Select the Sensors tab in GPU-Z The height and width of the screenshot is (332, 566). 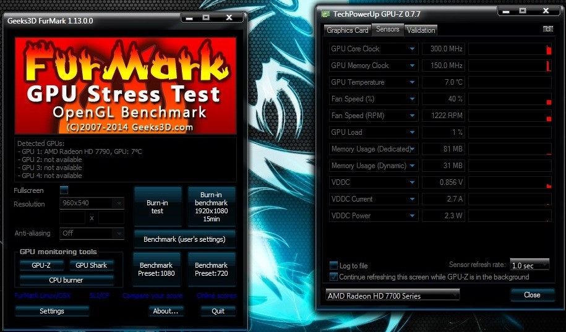(x=387, y=29)
